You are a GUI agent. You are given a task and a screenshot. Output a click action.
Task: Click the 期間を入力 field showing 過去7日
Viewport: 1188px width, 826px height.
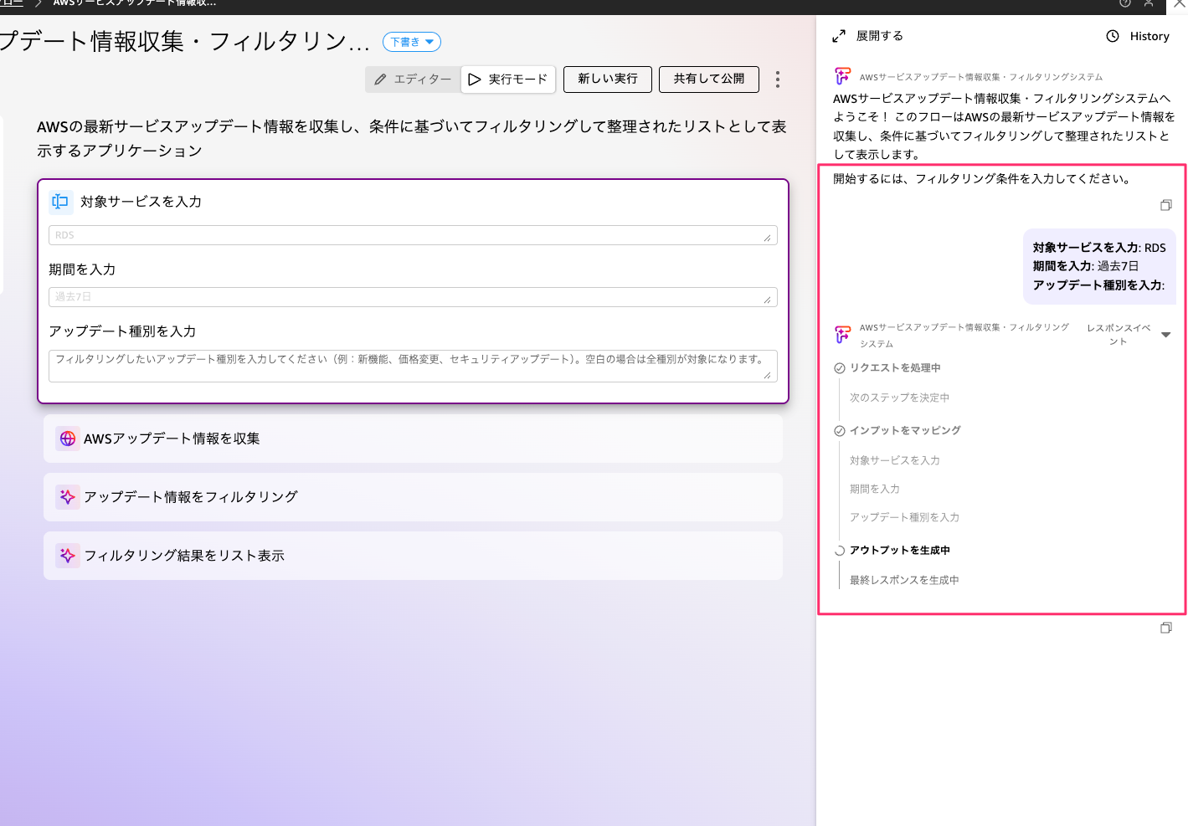click(x=412, y=297)
